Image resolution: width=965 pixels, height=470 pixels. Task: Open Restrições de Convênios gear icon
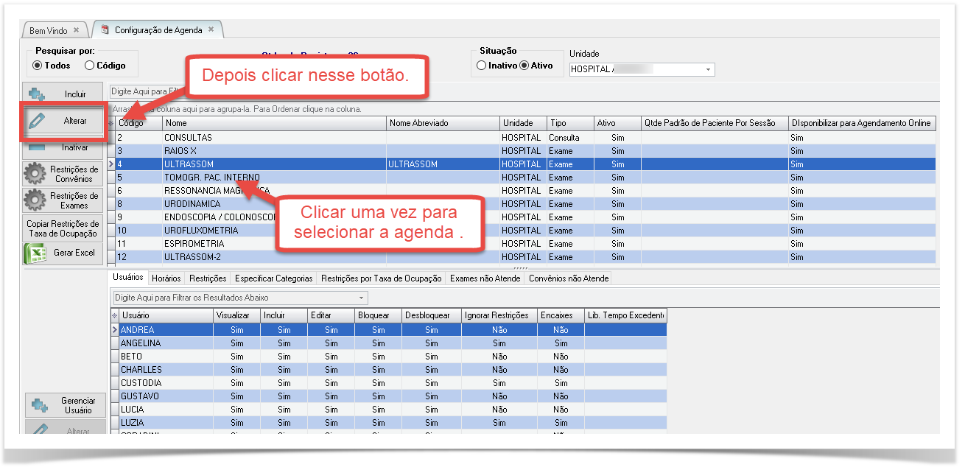(x=35, y=175)
